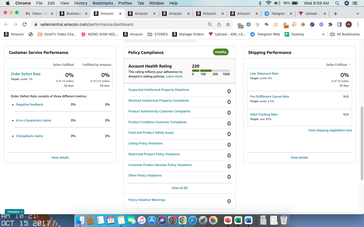Open Received Intellectual Property Complaints

[159, 100]
